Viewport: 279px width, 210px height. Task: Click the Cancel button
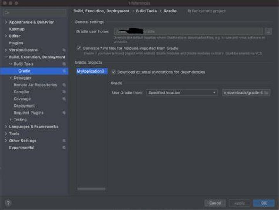[215, 203]
